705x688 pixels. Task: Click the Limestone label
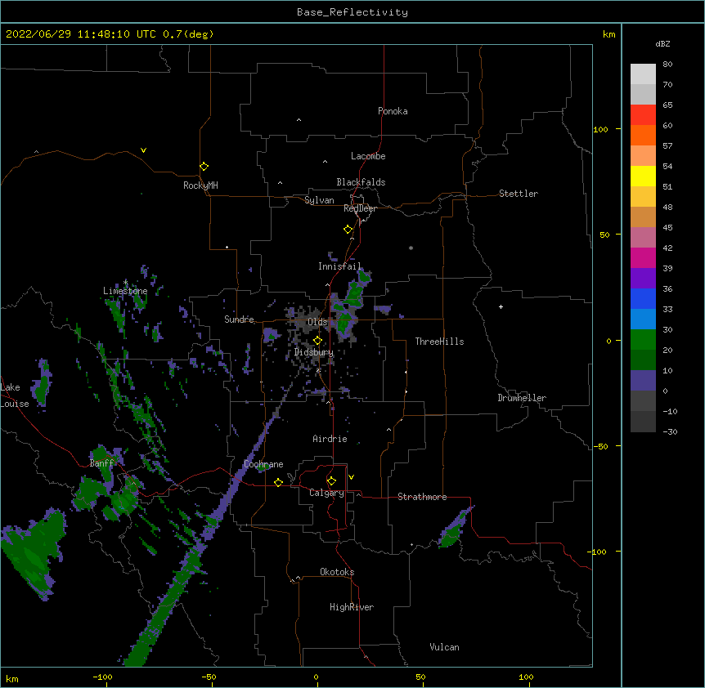pyautogui.click(x=125, y=291)
